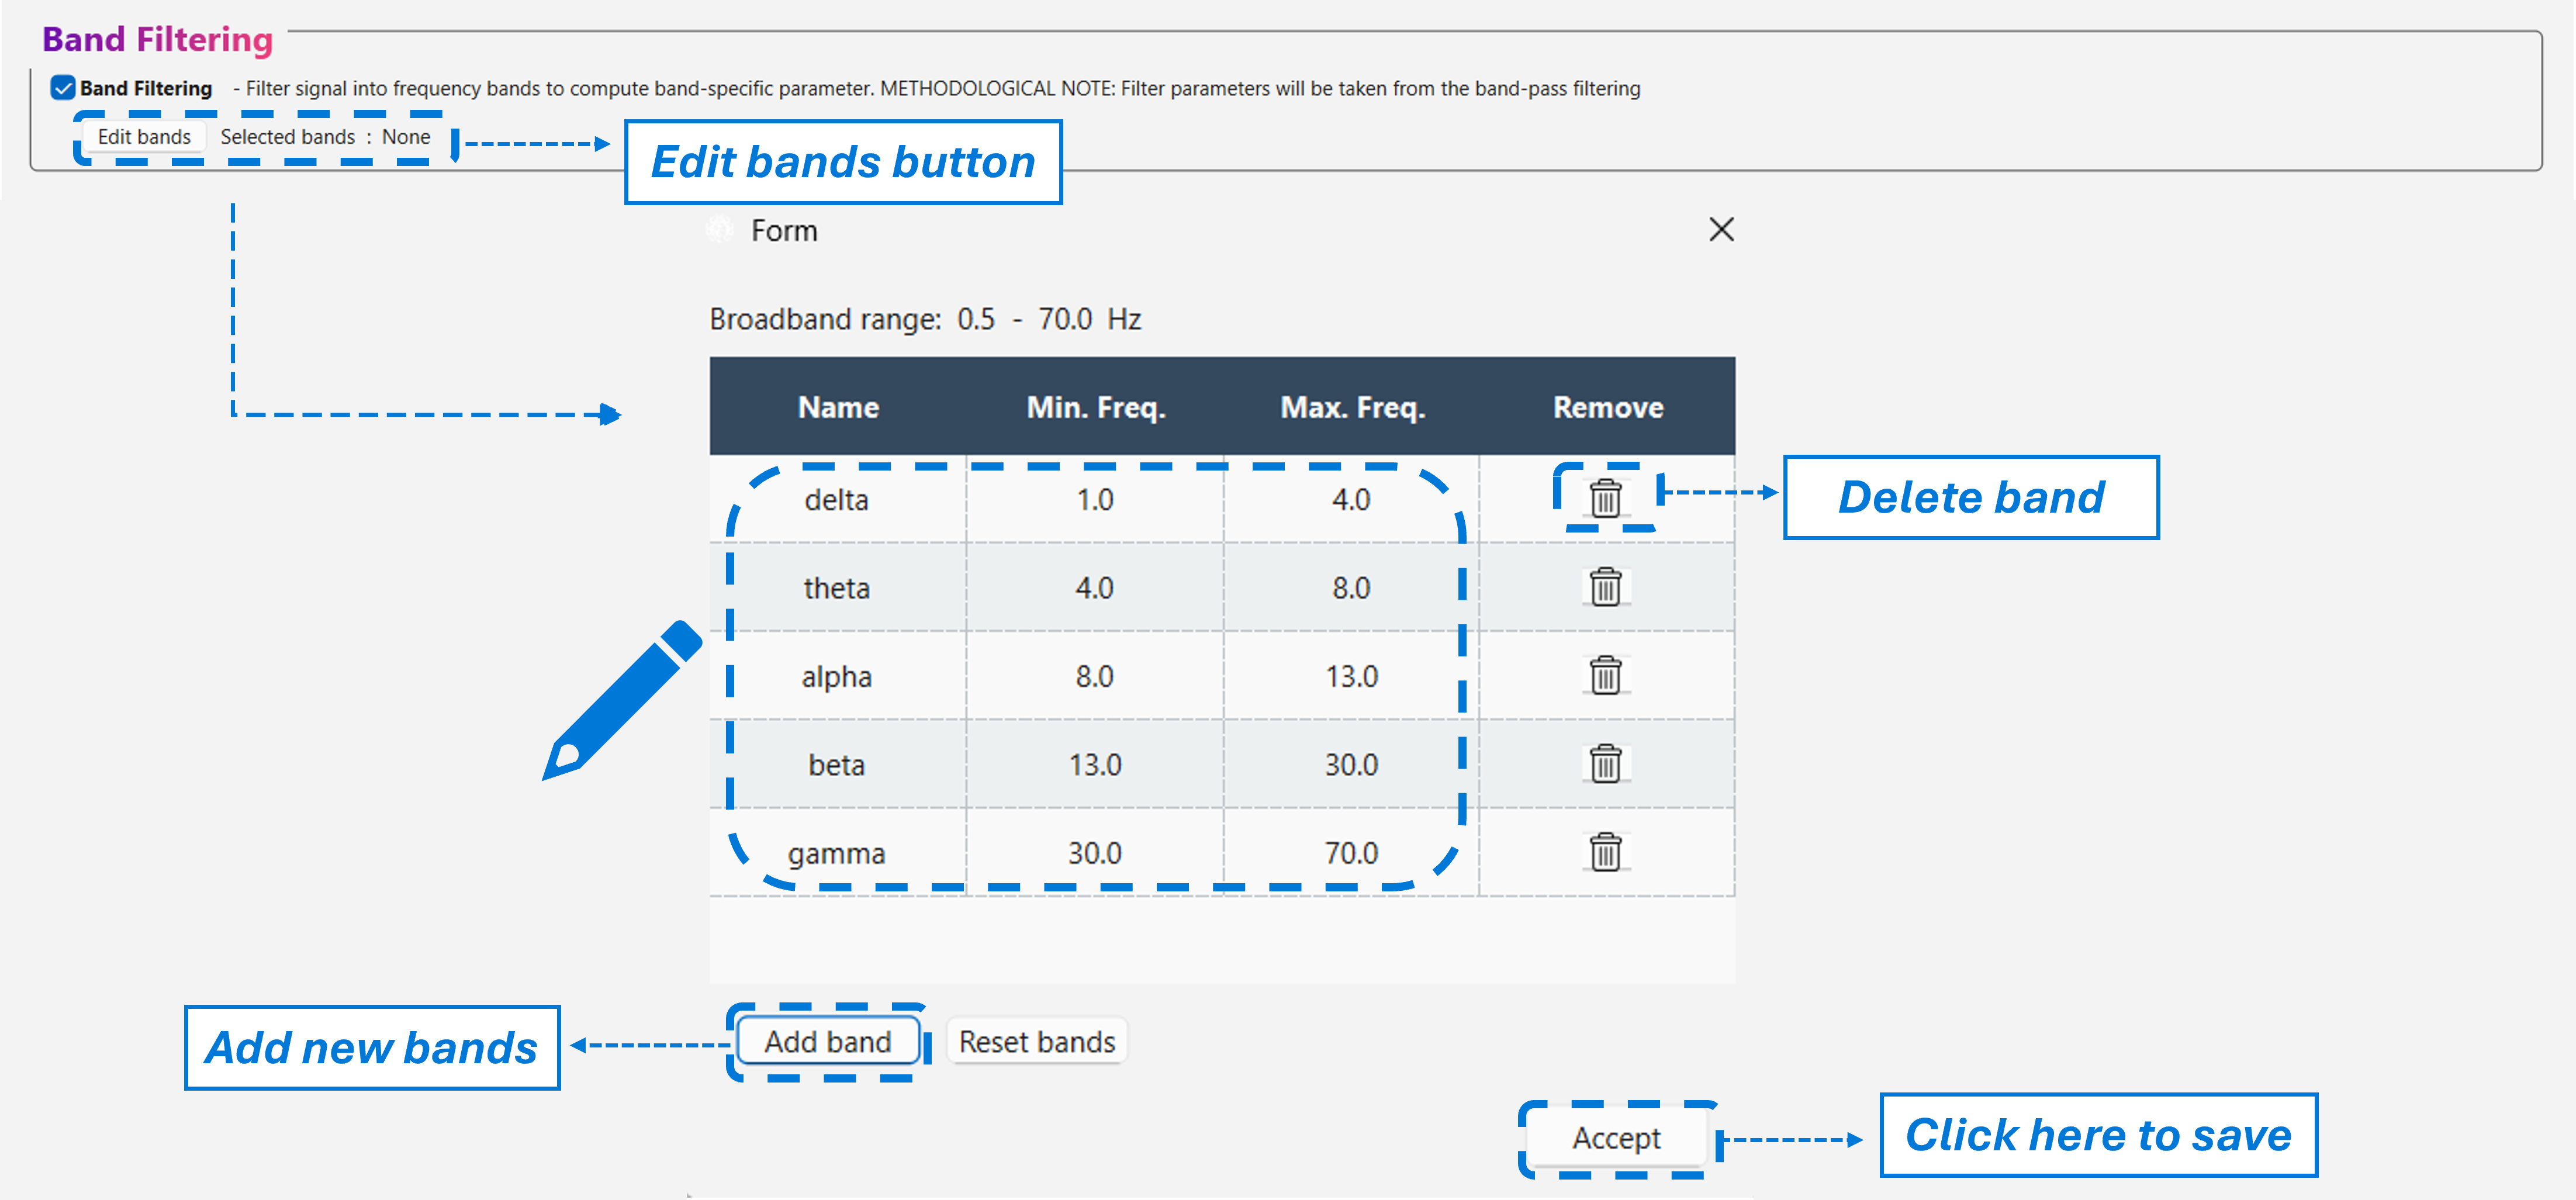2576x1200 pixels.
Task: Open the Edit bands dialog
Action: click(x=145, y=136)
